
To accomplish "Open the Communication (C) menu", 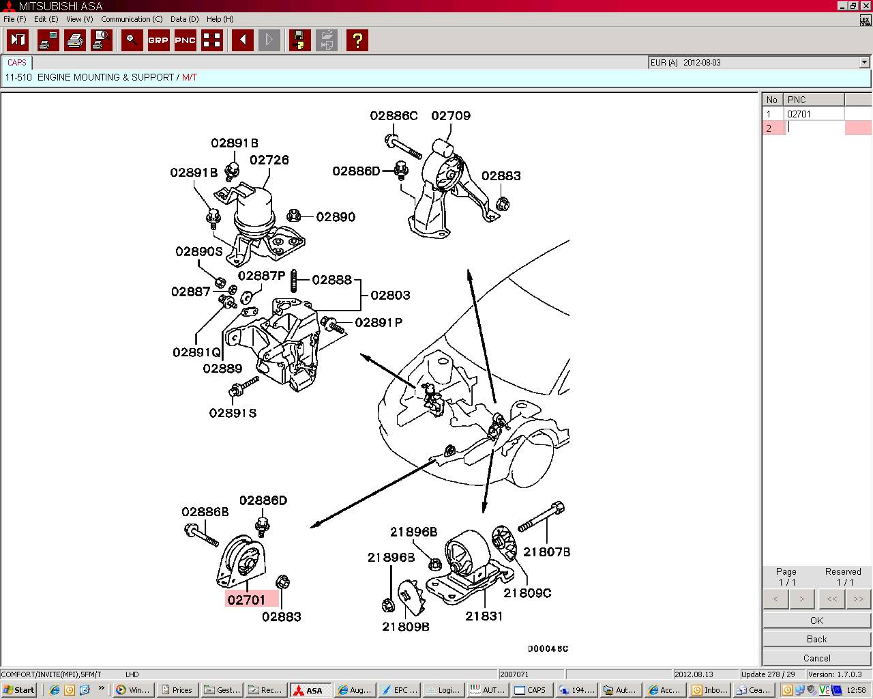I will [132, 19].
